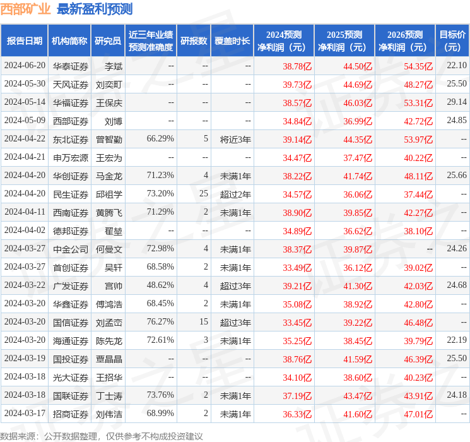Click the 近三年业绩预测准确度 column header
This screenshot has height=442, width=470.
point(151,41)
